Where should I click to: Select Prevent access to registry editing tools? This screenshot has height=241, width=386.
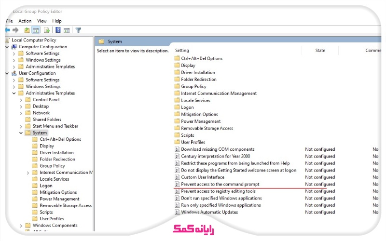click(218, 191)
